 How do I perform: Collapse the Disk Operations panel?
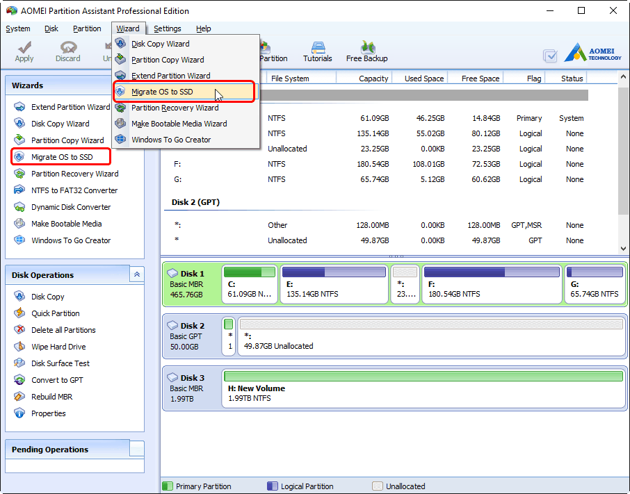[136, 274]
